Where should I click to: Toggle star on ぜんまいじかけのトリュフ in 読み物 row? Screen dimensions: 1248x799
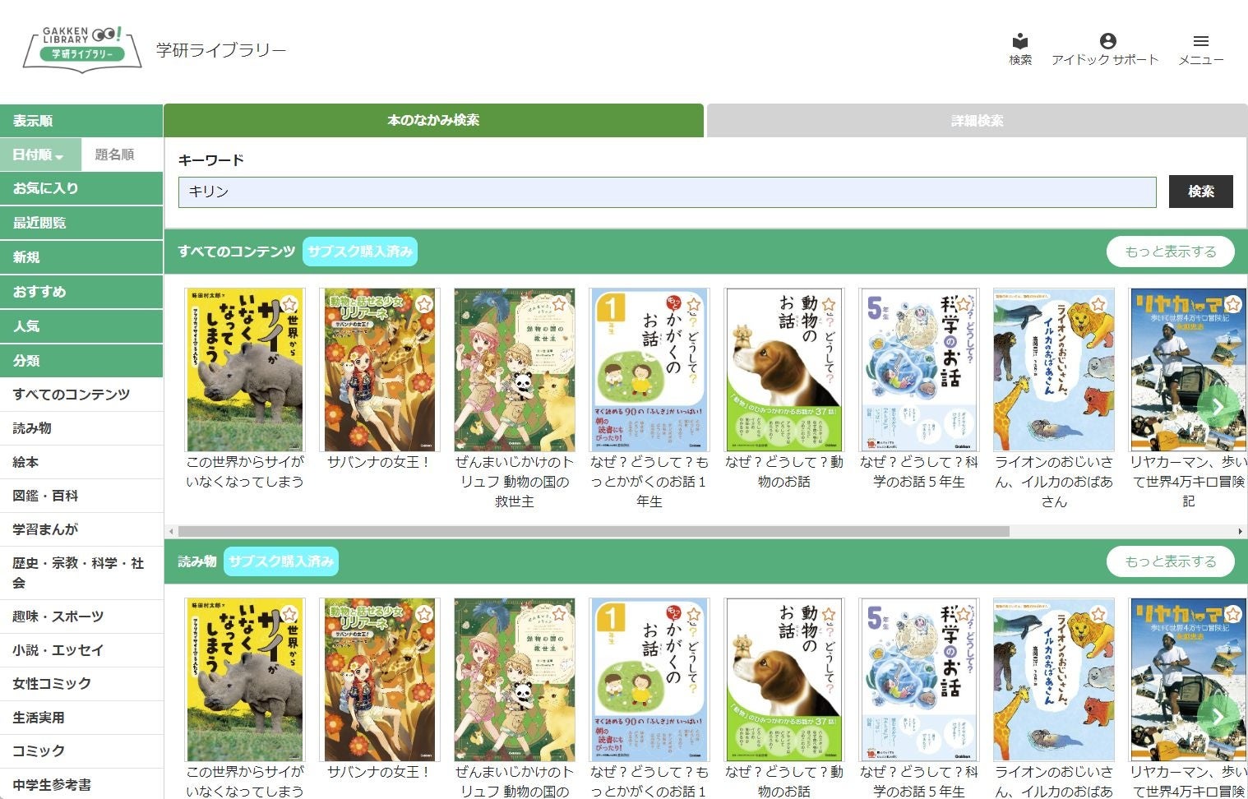559,615
